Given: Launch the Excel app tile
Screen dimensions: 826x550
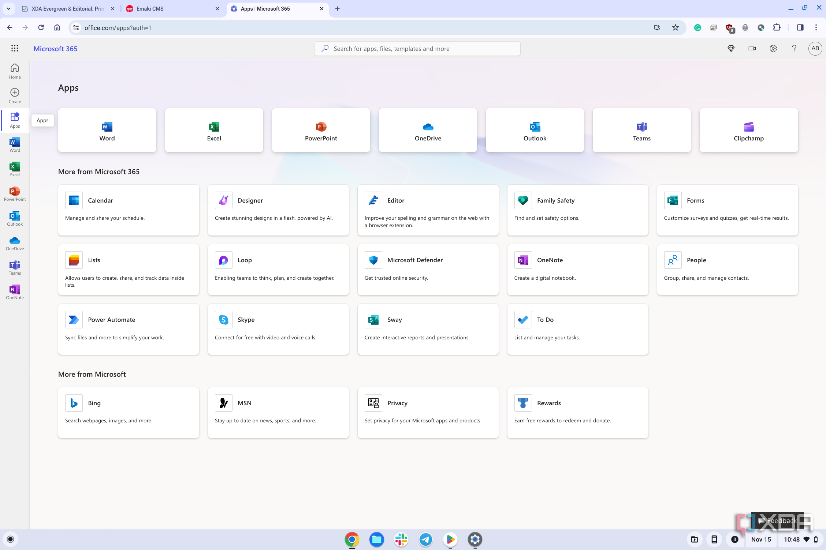Looking at the screenshot, I should (214, 130).
